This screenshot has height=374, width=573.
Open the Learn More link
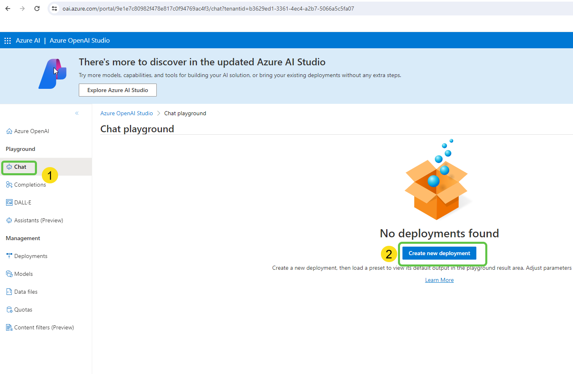point(439,279)
